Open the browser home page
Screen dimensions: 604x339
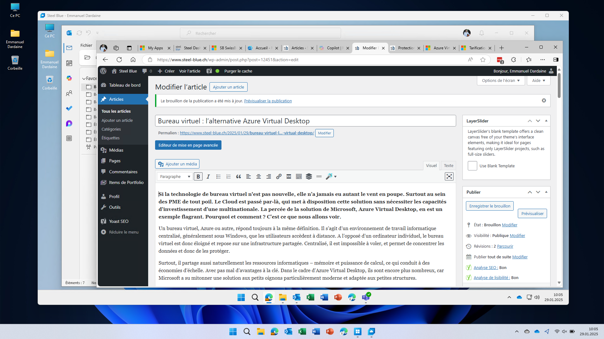133,60
